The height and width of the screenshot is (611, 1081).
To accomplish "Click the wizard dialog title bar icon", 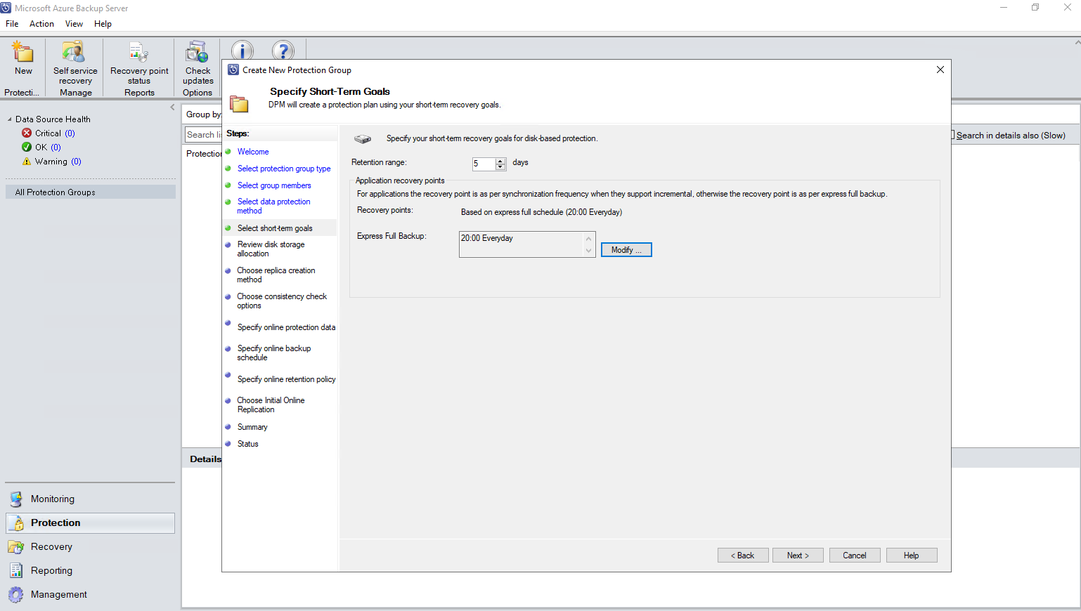I will tap(233, 70).
